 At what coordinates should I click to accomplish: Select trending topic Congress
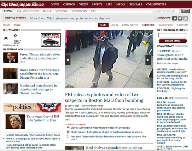(61, 11)
